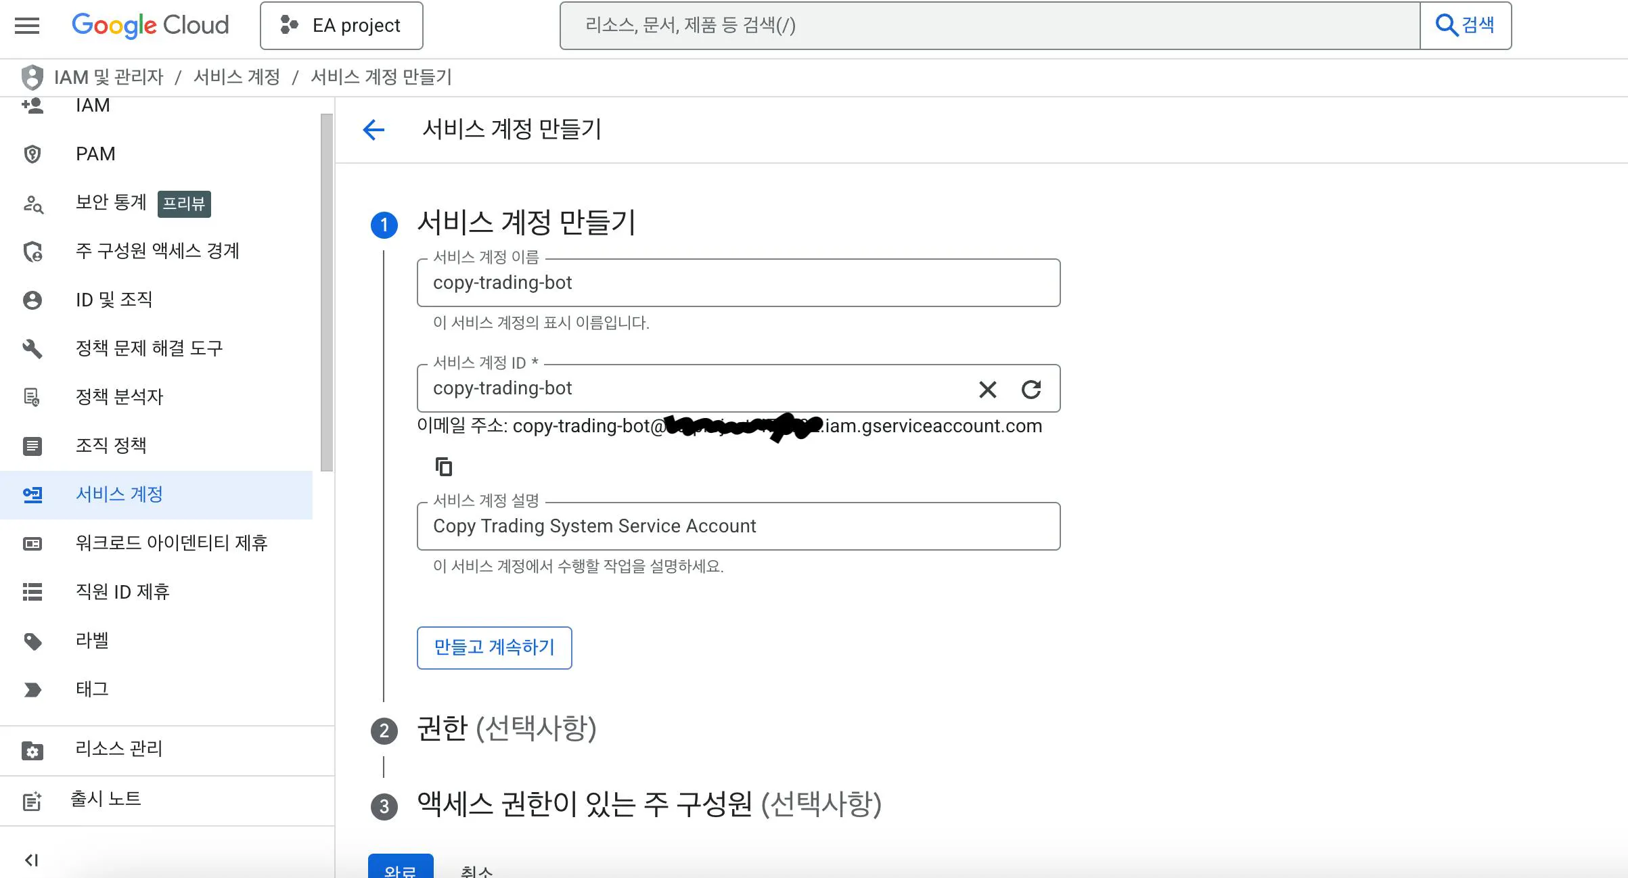The image size is (1628, 878).
Task: Open 정책 분석자 from the sidebar
Action: [x=120, y=397]
